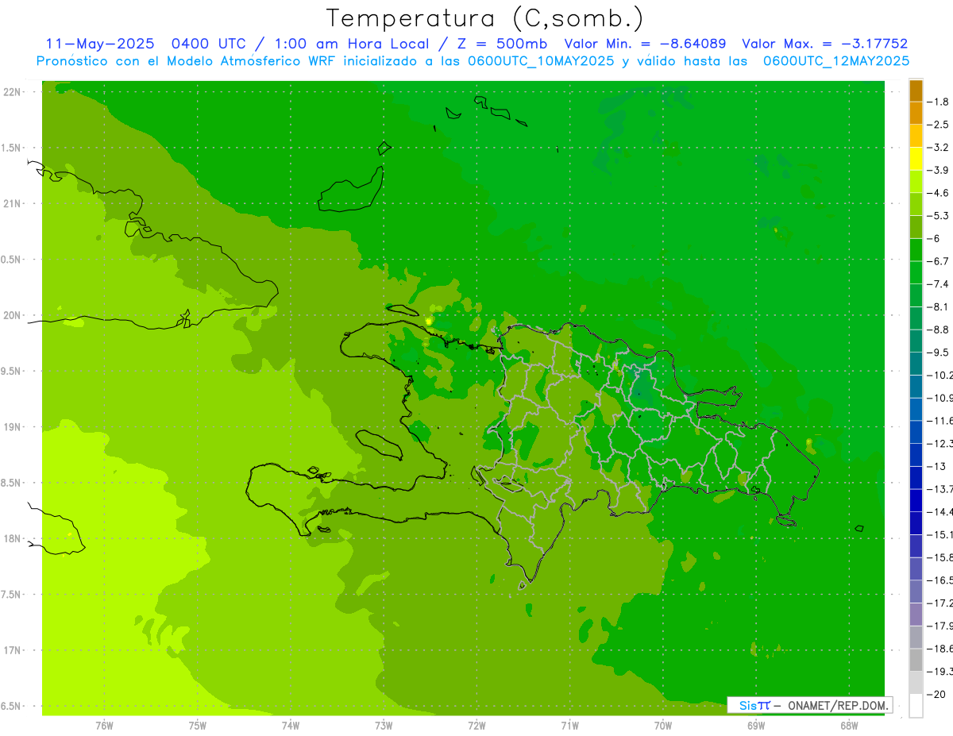953x736 pixels.
Task: Click the 'Valor Min. = -8.64089' text
Action: (645, 44)
